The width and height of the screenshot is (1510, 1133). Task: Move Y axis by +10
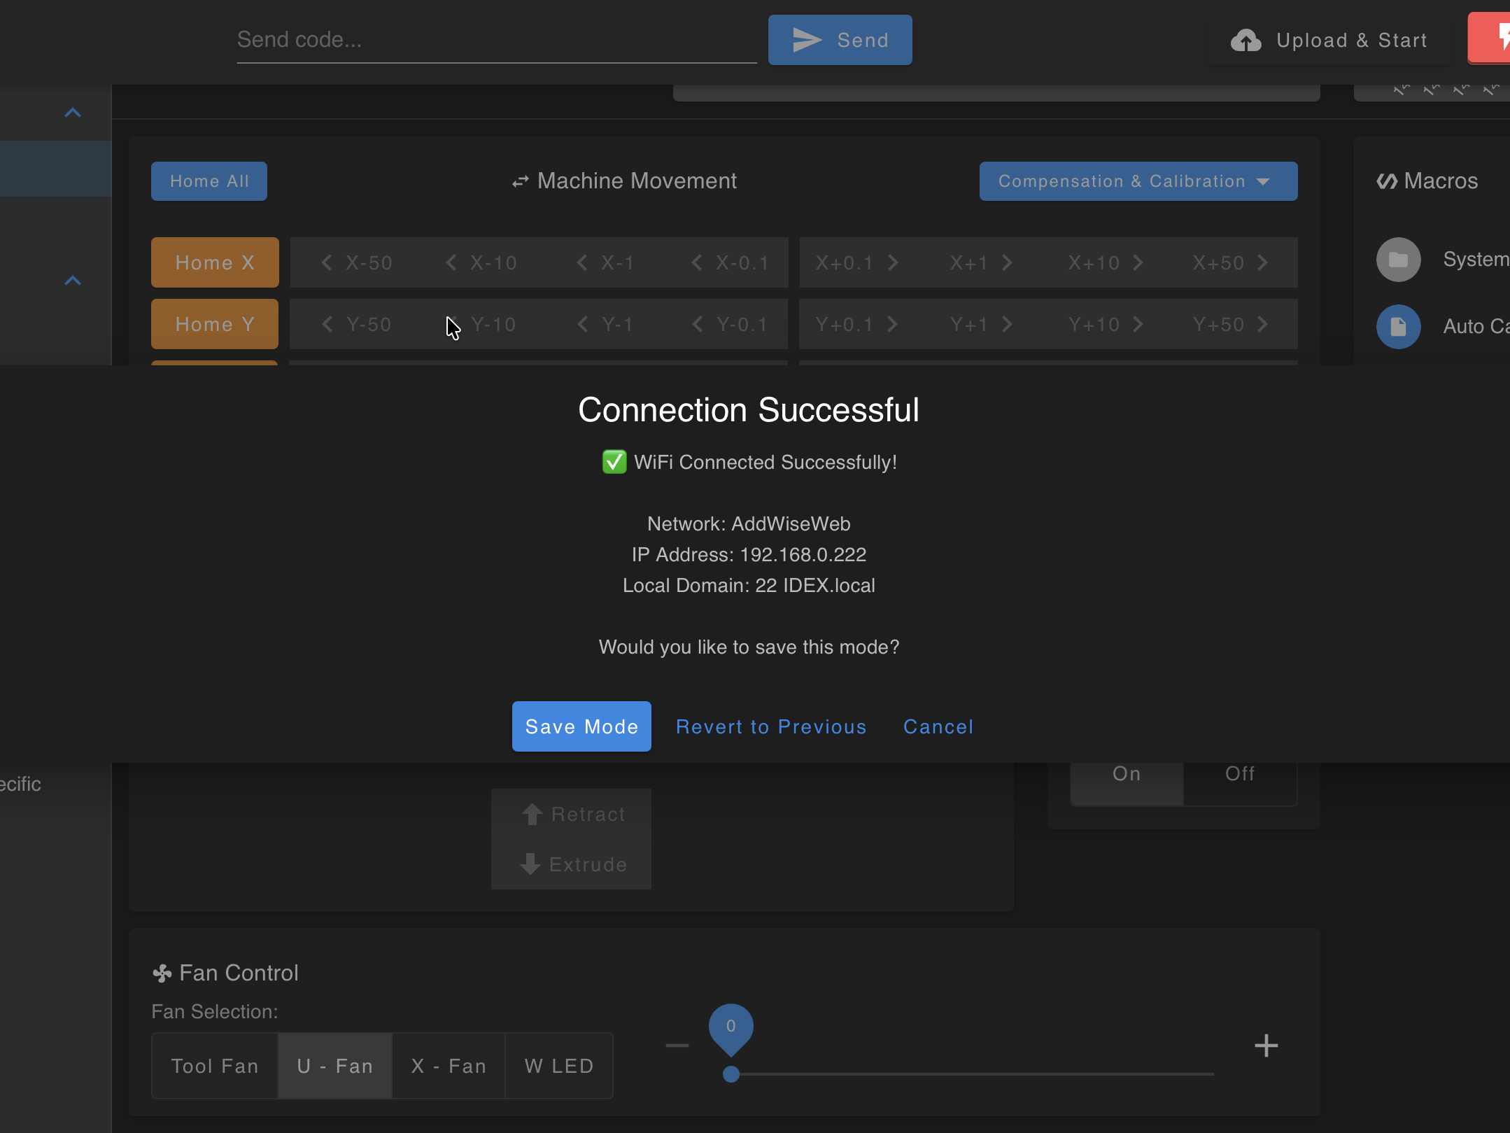pos(1106,324)
